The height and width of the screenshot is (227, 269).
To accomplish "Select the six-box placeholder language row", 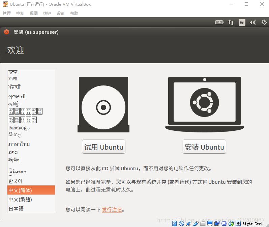I will 31,111.
